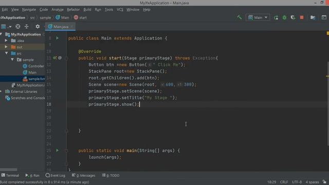
Task: Click the sample breadcrumb
Action: click(x=45, y=18)
